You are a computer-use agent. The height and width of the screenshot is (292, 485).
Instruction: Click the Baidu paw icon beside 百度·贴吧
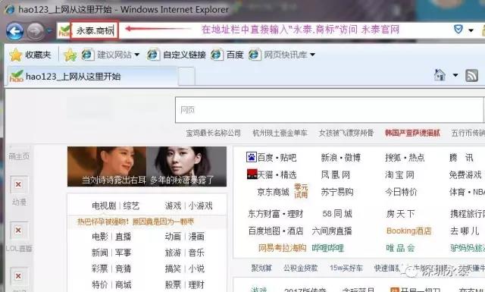click(x=251, y=157)
